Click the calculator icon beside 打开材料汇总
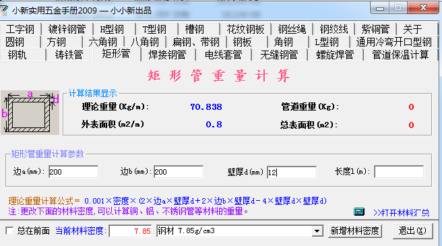Viewport: 442px width, 246px height. pos(359,212)
